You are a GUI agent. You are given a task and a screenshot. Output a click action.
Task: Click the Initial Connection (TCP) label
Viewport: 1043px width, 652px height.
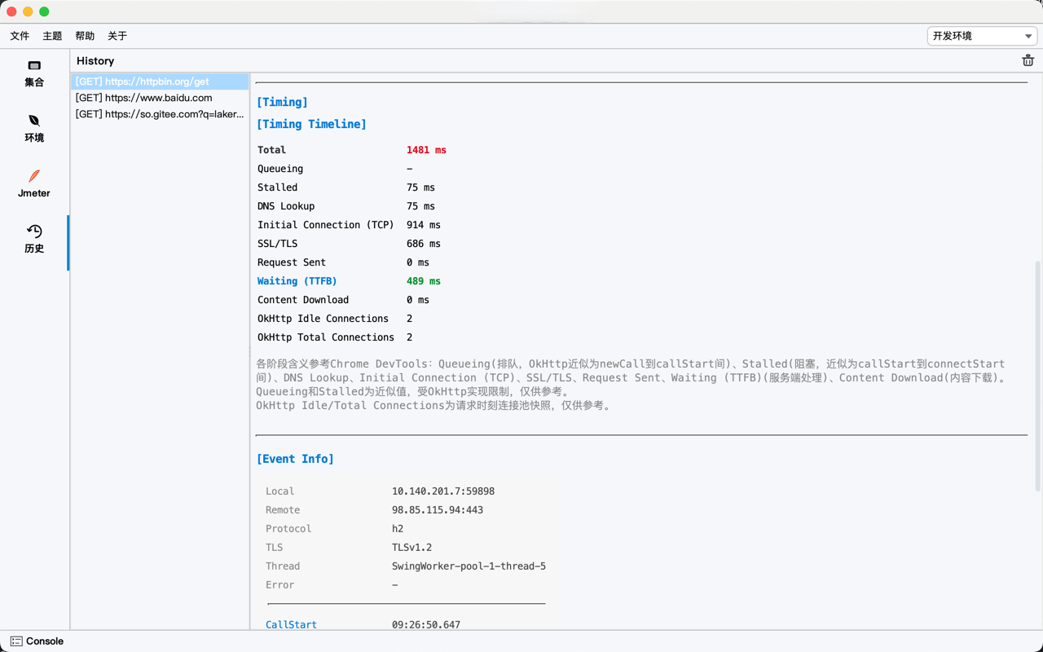(x=326, y=225)
